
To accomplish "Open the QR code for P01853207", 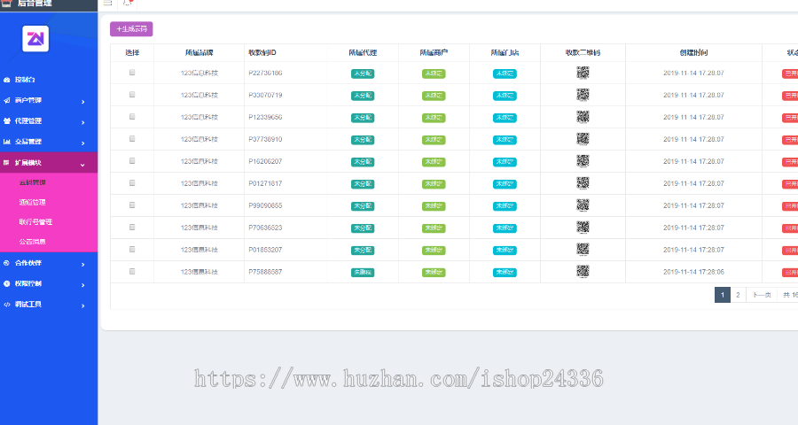I will 583,250.
